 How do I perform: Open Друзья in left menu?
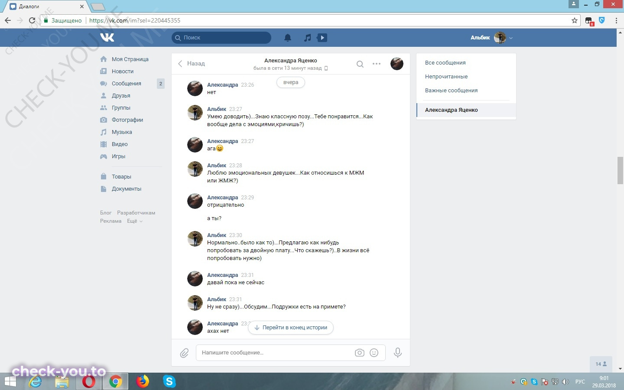click(121, 96)
